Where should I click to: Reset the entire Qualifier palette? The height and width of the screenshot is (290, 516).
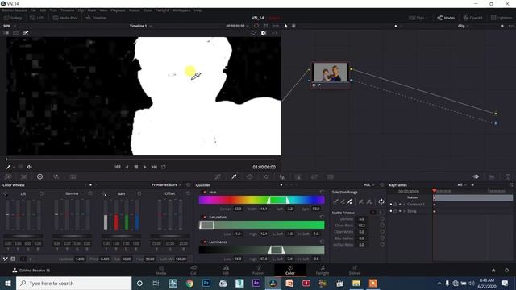pyautogui.click(x=381, y=185)
